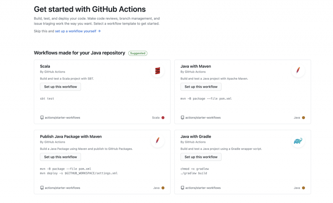Click the green Suggested badge

(x=138, y=53)
